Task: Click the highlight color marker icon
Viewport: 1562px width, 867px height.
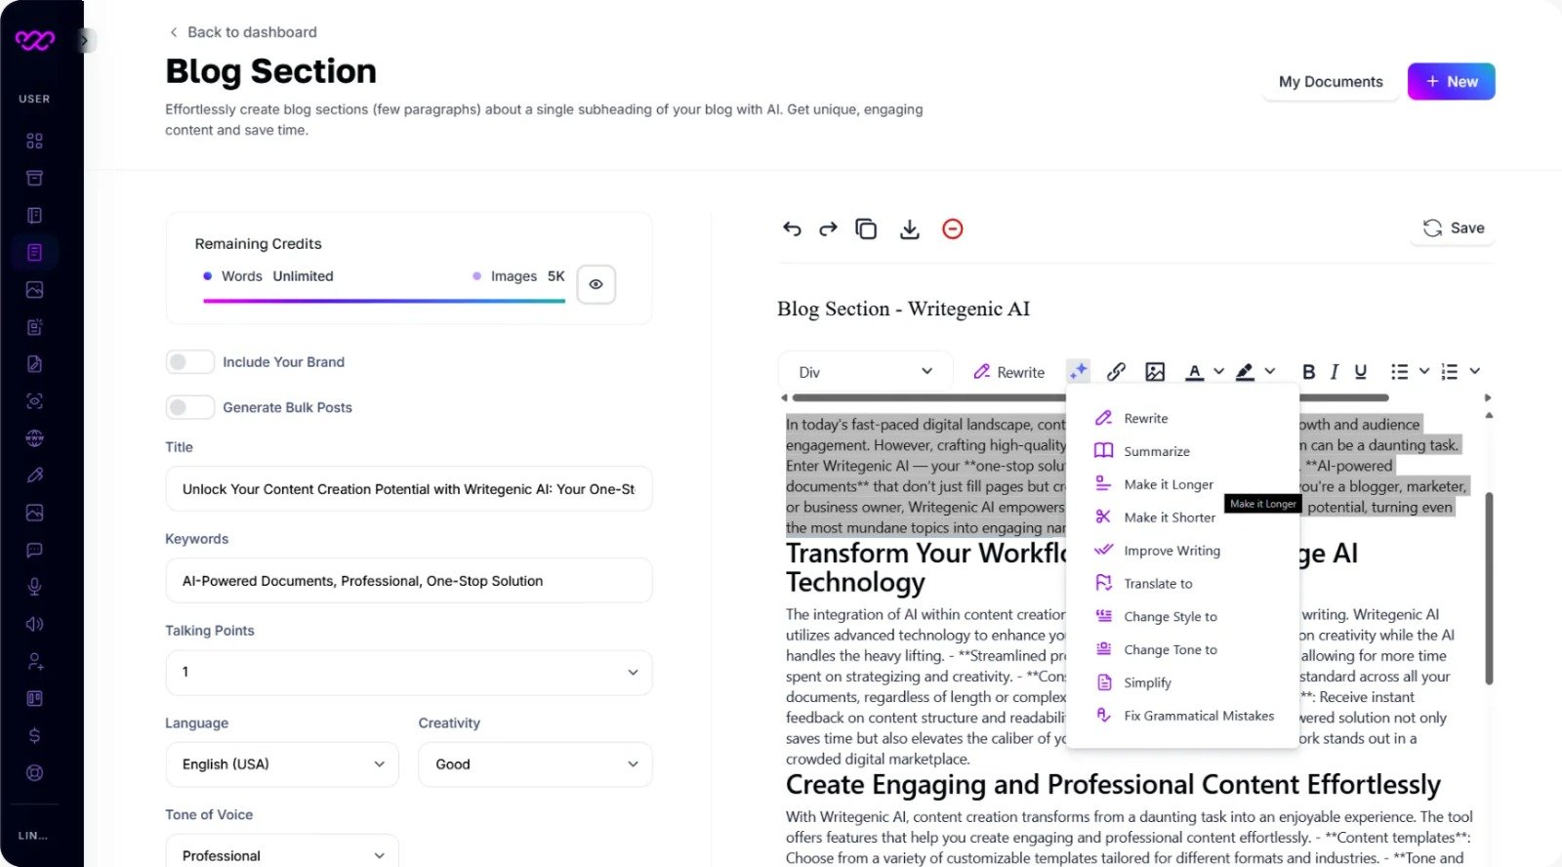Action: tap(1245, 371)
